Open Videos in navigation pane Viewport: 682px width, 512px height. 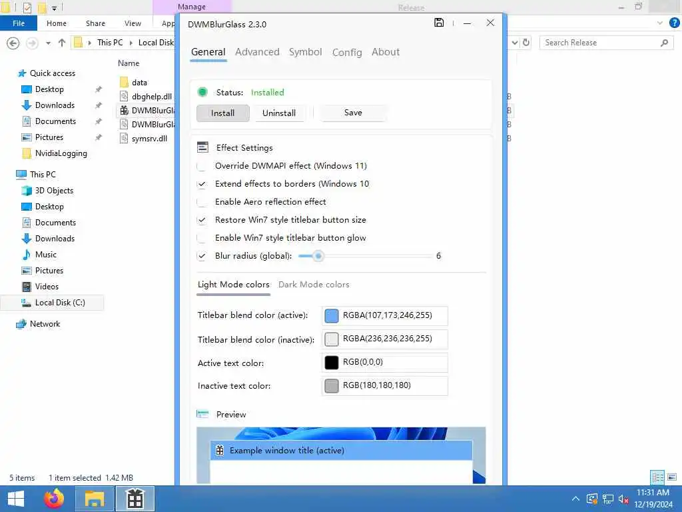47,287
